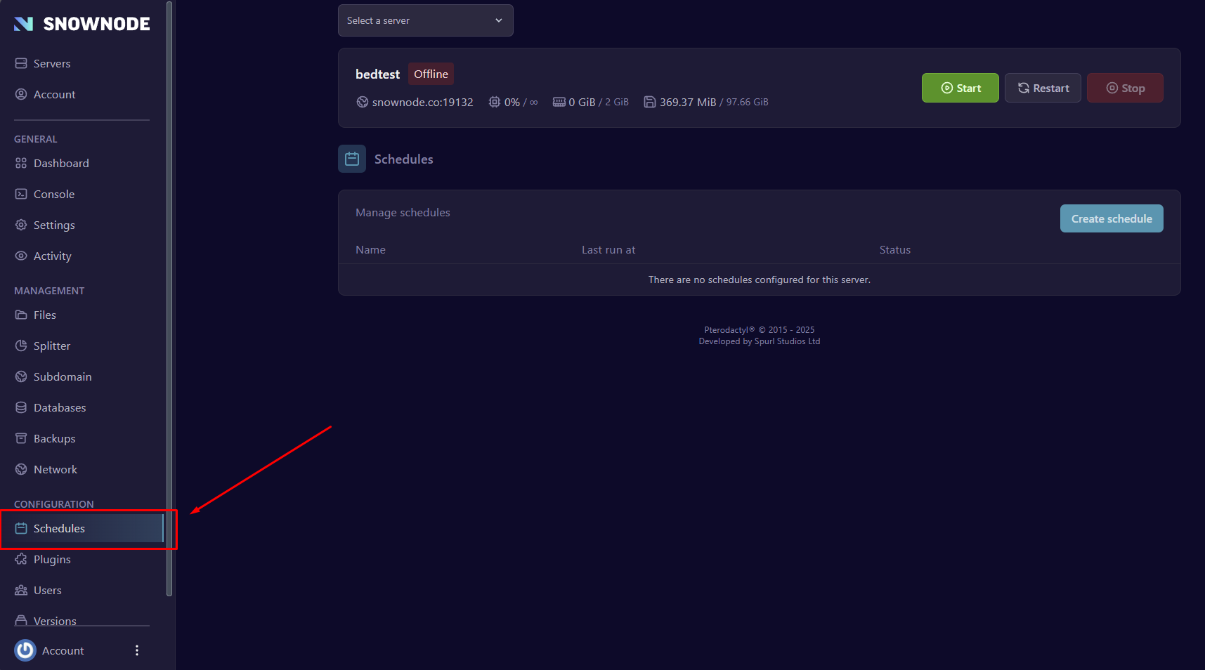Open the Users group icon
Viewport: 1205px width, 670px height.
[21, 590]
